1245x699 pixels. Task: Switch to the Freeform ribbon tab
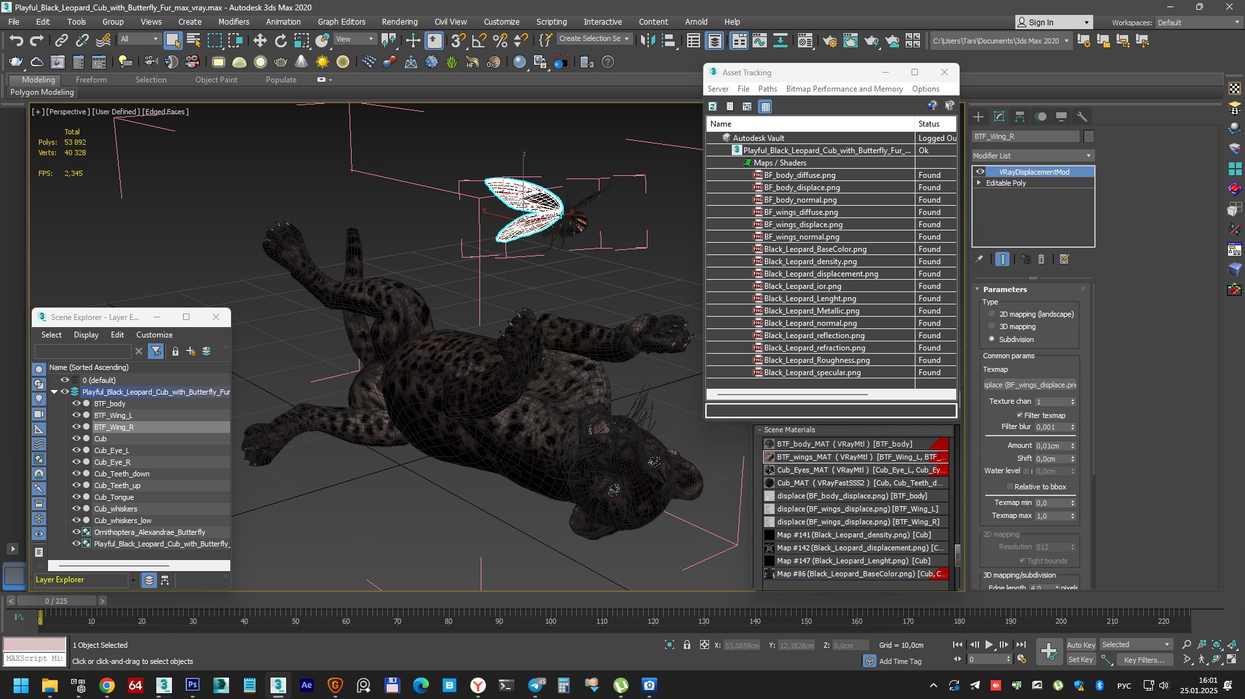coord(91,80)
